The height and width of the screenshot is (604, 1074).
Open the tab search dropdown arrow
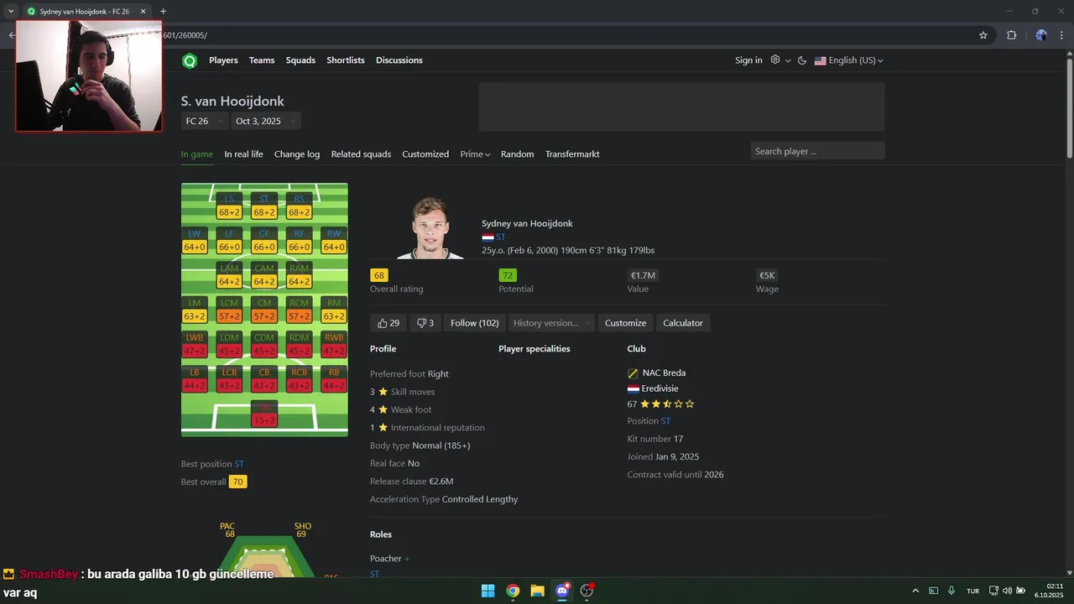pyautogui.click(x=11, y=12)
